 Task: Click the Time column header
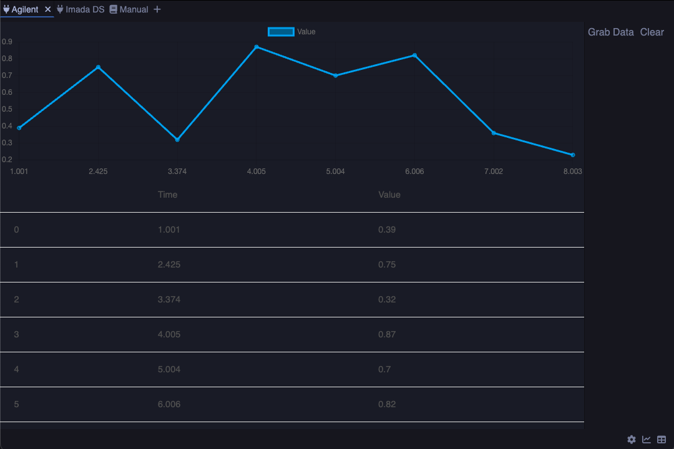[x=167, y=195]
